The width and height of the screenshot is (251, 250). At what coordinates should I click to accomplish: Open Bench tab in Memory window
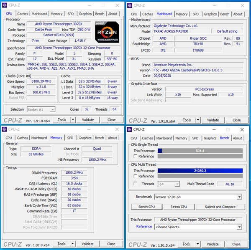[x=100, y=138]
